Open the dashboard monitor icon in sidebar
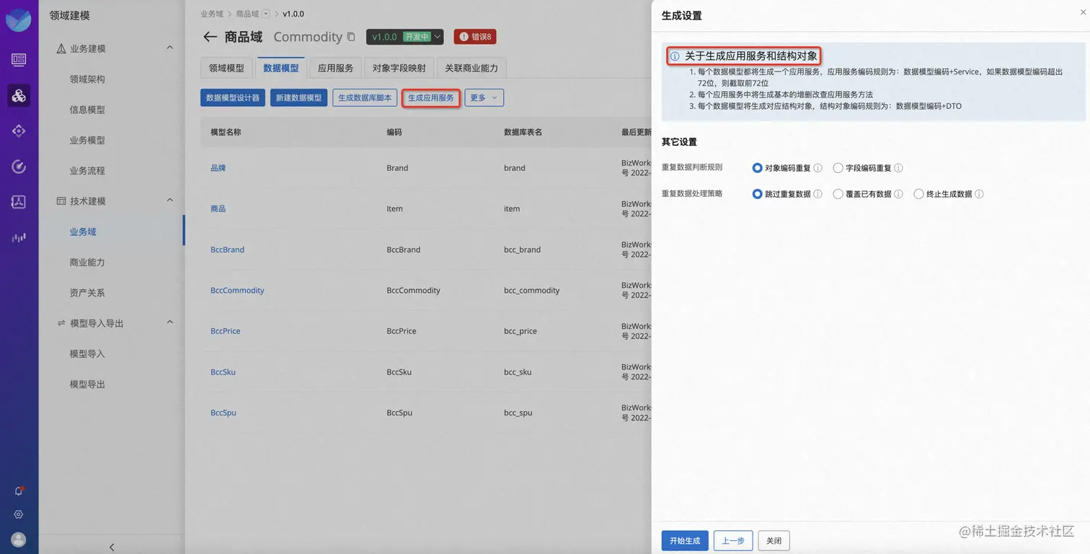 19,60
